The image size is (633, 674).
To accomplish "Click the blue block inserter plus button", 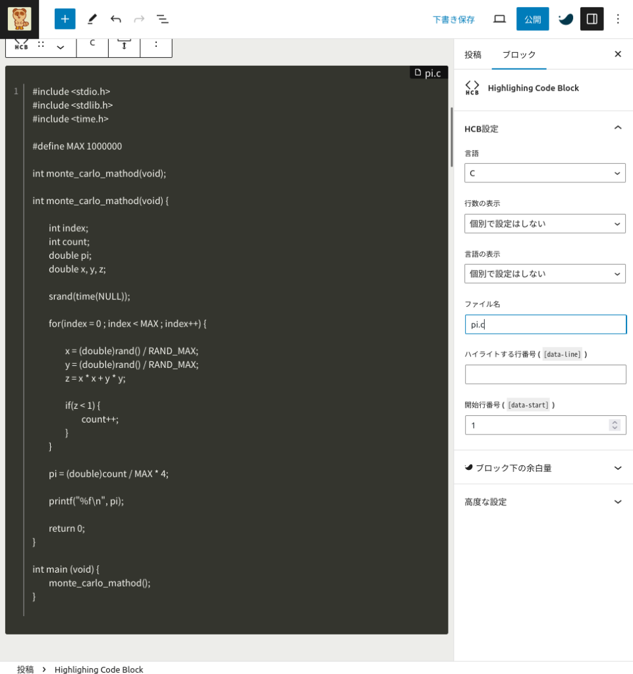I will coord(65,19).
